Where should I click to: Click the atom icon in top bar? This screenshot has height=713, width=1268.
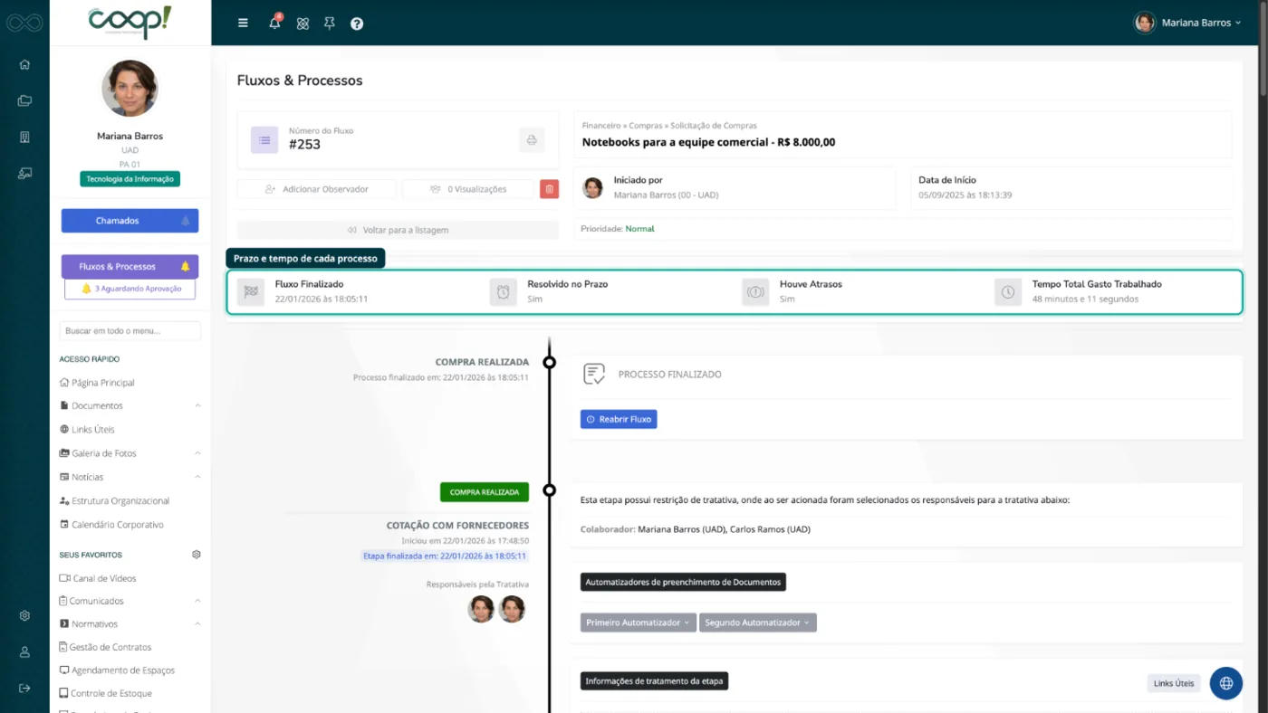tap(303, 24)
